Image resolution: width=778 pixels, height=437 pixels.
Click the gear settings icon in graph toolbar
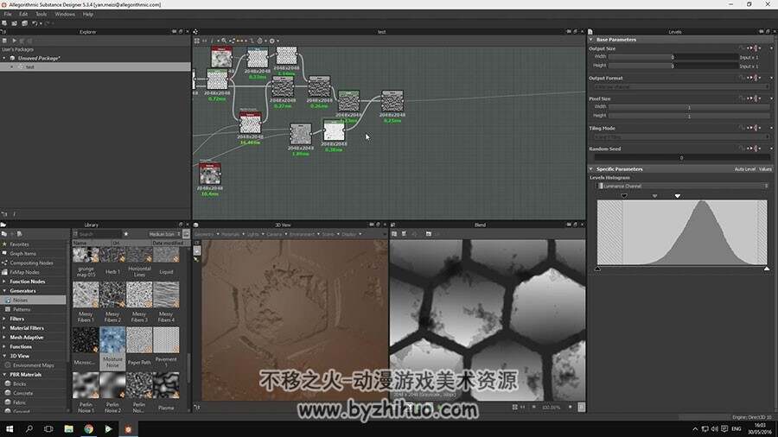(272, 41)
